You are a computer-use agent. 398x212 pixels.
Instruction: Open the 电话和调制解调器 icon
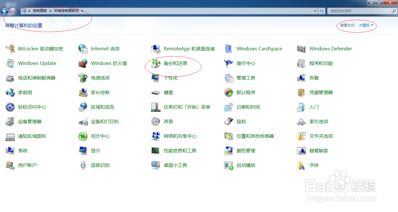10,78
